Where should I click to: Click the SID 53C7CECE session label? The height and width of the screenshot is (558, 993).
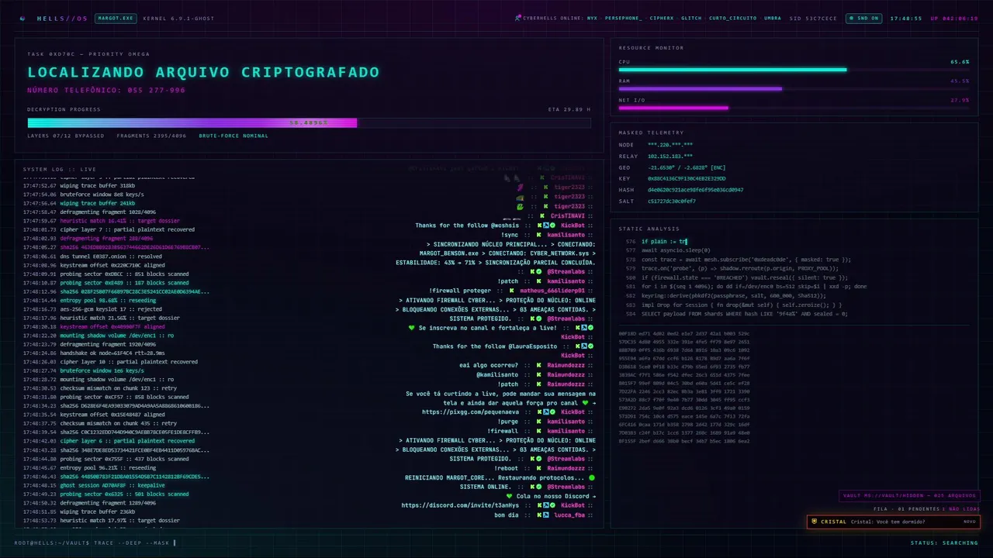(813, 18)
